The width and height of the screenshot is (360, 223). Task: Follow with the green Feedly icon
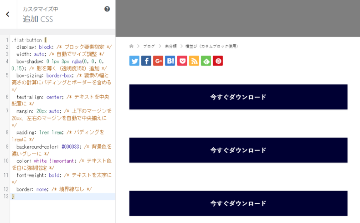click(206, 61)
